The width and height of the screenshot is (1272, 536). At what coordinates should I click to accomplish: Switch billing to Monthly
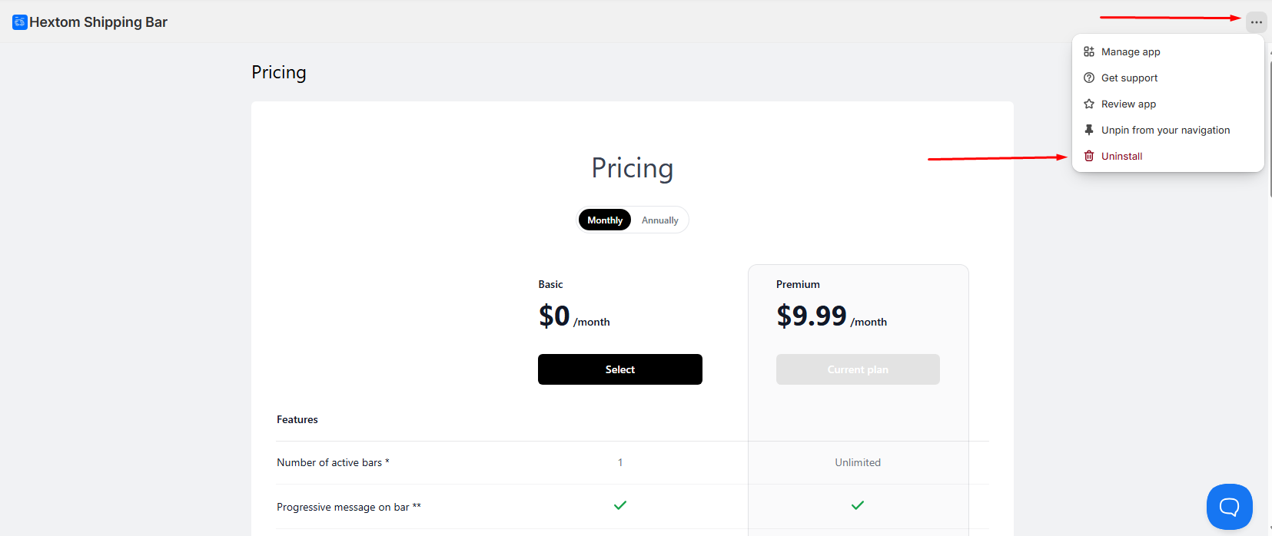(605, 220)
